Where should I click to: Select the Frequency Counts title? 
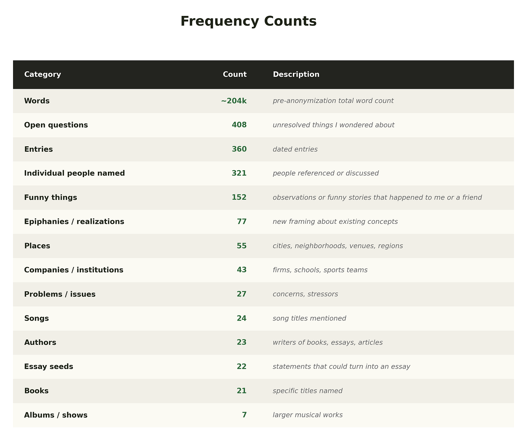(249, 21)
